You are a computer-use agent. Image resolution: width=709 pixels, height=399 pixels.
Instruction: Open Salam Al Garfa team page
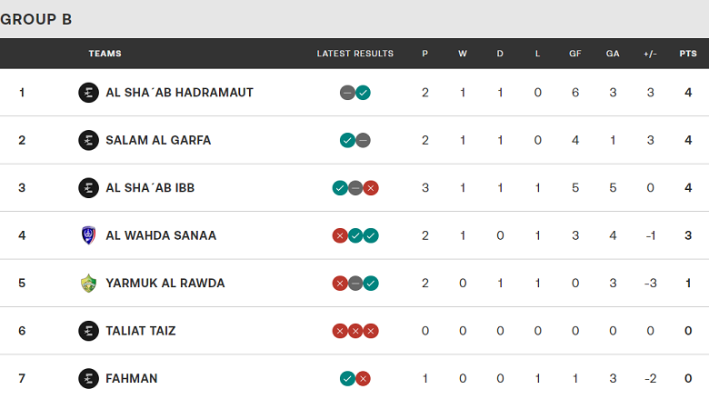[158, 140]
